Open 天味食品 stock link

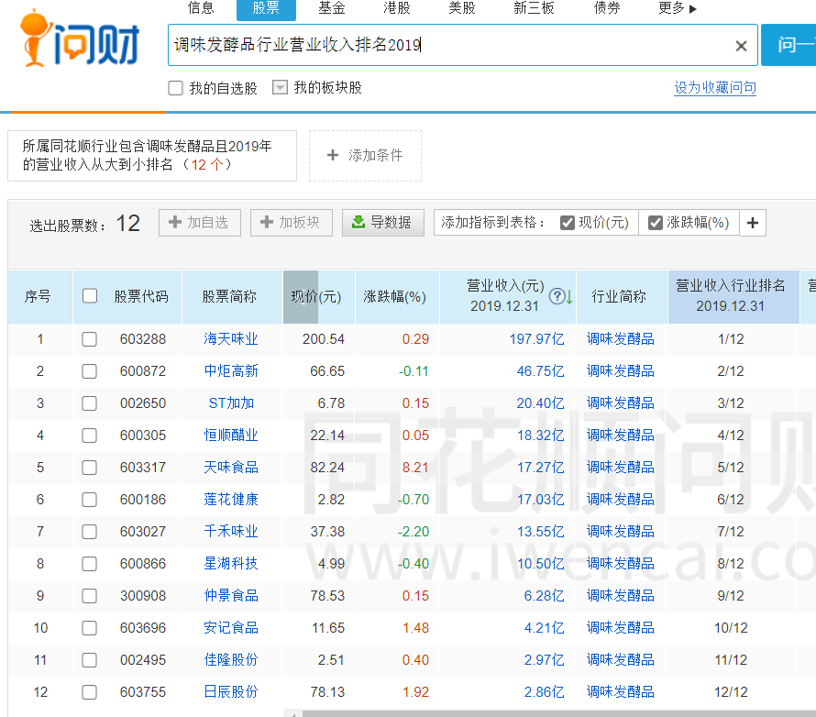[230, 468]
